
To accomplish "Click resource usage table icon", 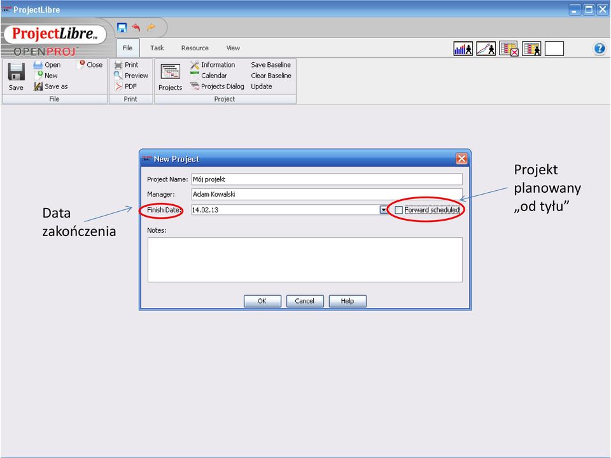I will tap(531, 49).
